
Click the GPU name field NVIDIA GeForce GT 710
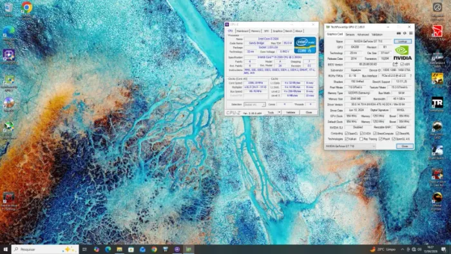[x=368, y=41]
